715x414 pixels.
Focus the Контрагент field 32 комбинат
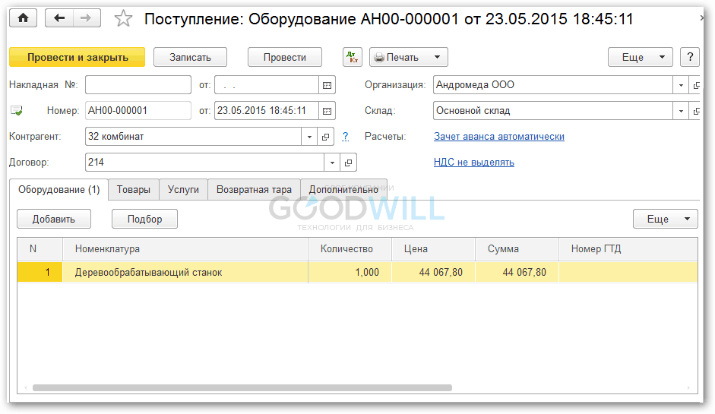point(193,137)
